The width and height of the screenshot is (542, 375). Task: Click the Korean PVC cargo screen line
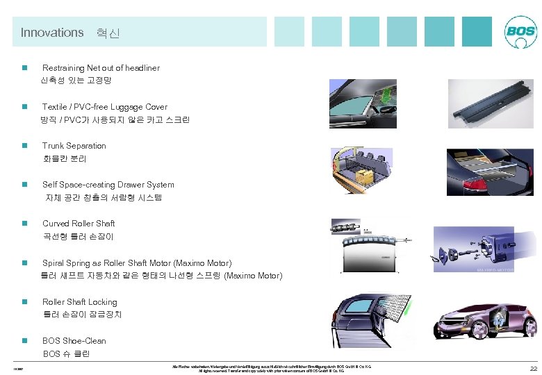pyautogui.click(x=115, y=120)
